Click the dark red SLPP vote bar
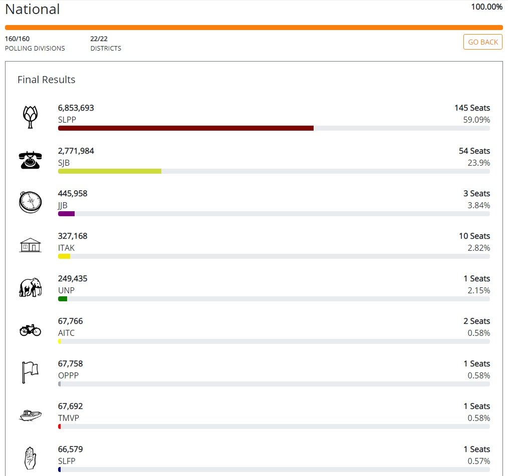Image resolution: width=508 pixels, height=476 pixels. [185, 128]
